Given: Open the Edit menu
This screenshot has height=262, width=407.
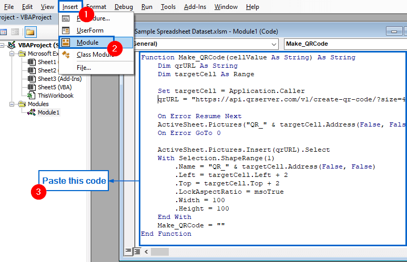Looking at the screenshot, I should (27, 7).
